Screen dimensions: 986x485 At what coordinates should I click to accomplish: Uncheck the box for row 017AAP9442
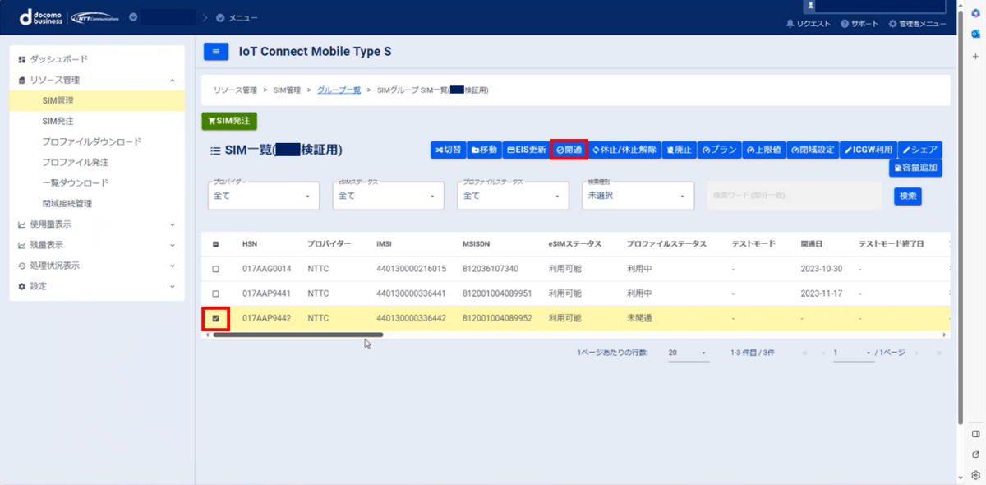click(216, 318)
